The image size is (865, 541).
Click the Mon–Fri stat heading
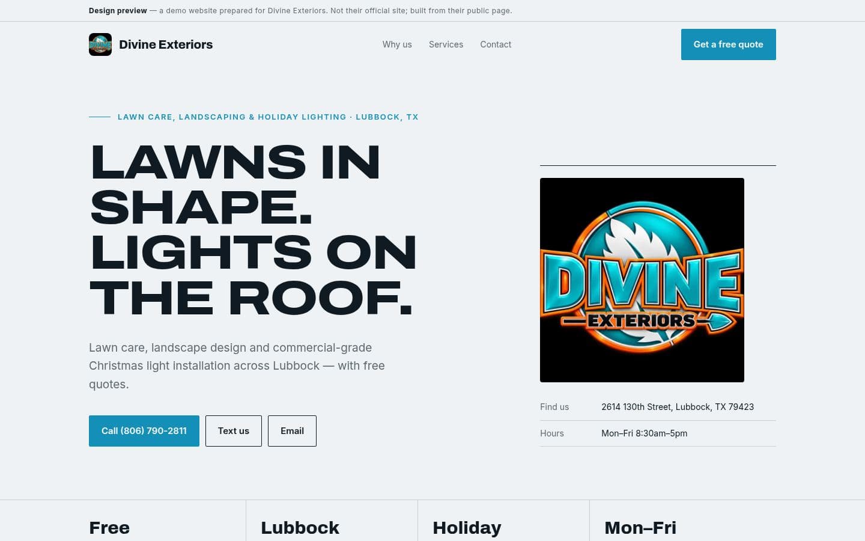pyautogui.click(x=640, y=528)
